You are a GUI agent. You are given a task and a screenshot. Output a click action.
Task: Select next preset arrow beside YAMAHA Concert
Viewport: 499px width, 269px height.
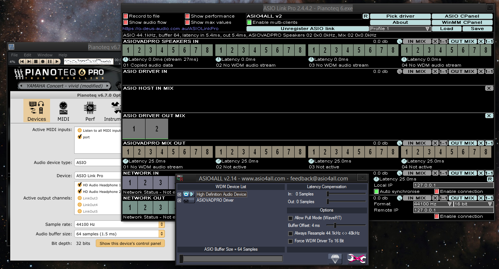(x=107, y=86)
